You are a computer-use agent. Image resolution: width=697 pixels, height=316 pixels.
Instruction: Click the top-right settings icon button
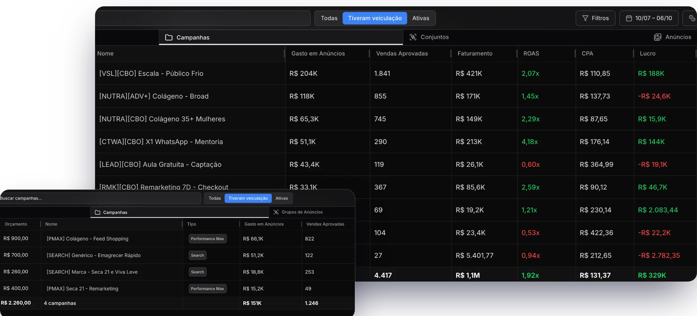click(x=692, y=18)
